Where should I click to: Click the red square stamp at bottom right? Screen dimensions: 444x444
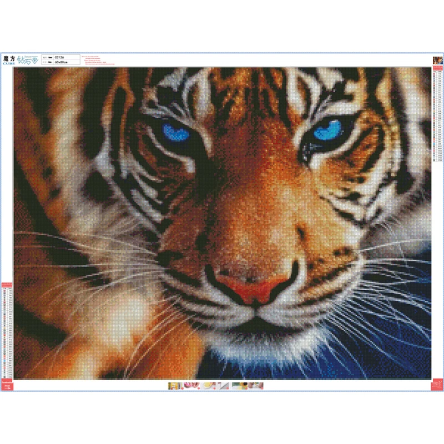click(x=437, y=385)
